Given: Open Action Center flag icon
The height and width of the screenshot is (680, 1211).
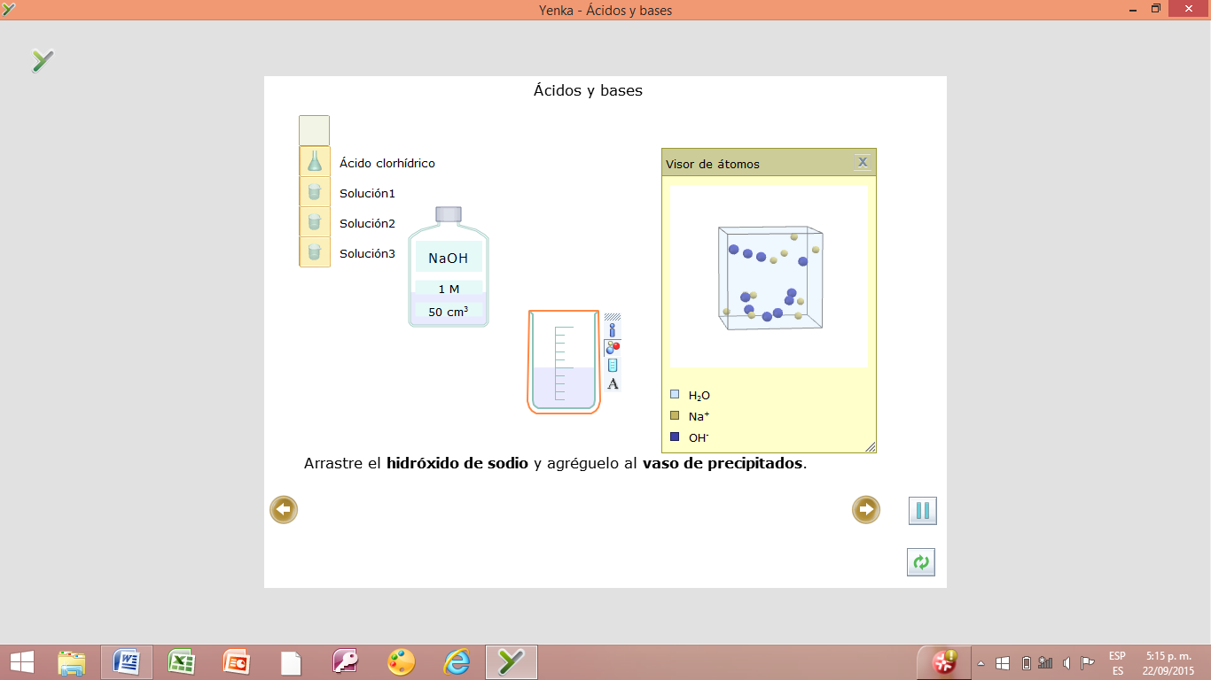Looking at the screenshot, I should [x=1087, y=663].
